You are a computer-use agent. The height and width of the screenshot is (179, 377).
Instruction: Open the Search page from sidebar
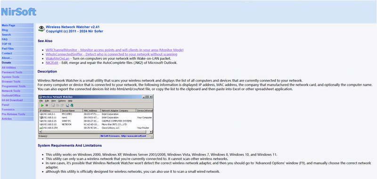6,34
